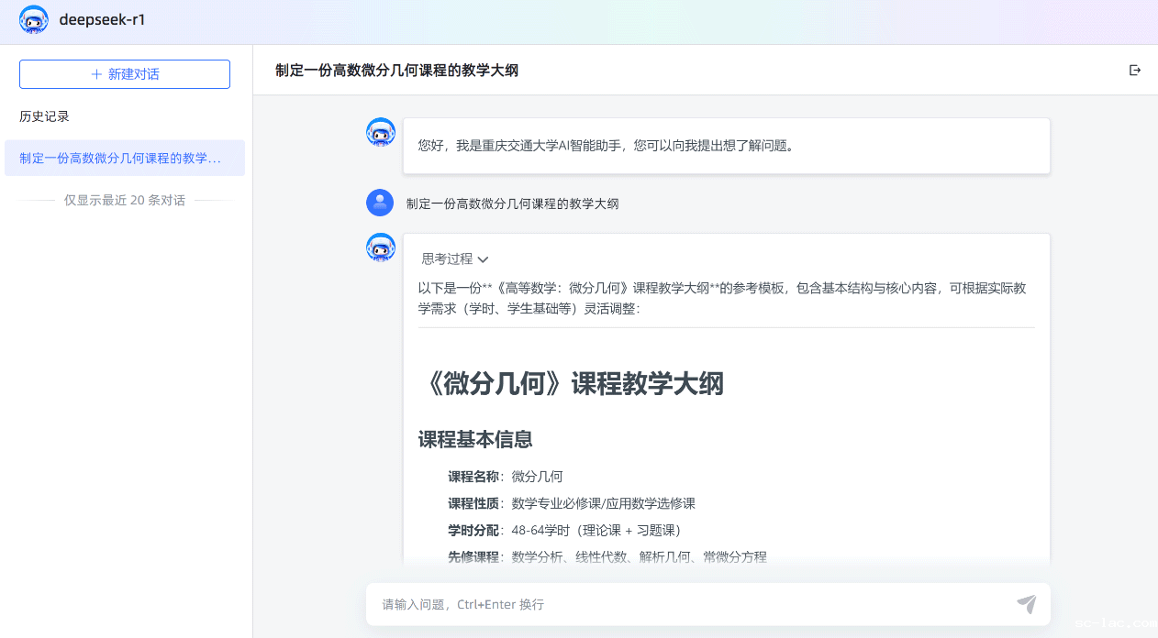Viewport: 1158px width, 638px height.
Task: Click the conversation title in the header
Action: click(396, 71)
